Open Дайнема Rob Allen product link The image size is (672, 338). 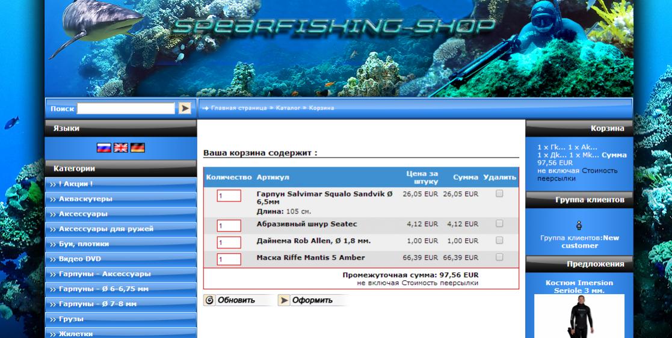coord(313,241)
